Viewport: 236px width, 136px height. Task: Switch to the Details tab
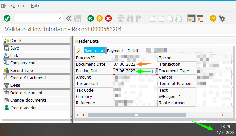(134, 51)
